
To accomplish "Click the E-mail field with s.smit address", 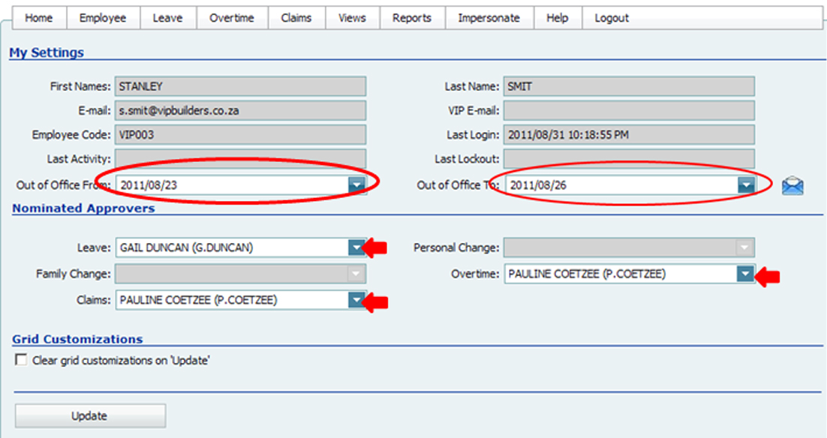I will (x=240, y=111).
